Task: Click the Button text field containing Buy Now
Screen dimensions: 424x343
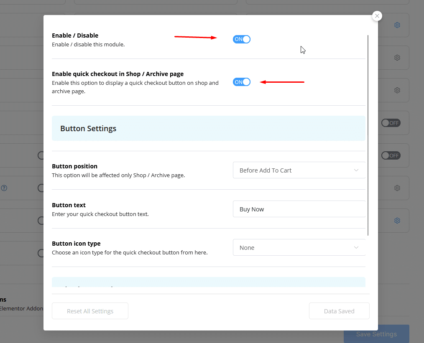Action: coord(299,209)
